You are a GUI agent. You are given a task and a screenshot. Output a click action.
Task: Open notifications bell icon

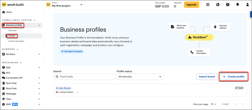(238, 5)
